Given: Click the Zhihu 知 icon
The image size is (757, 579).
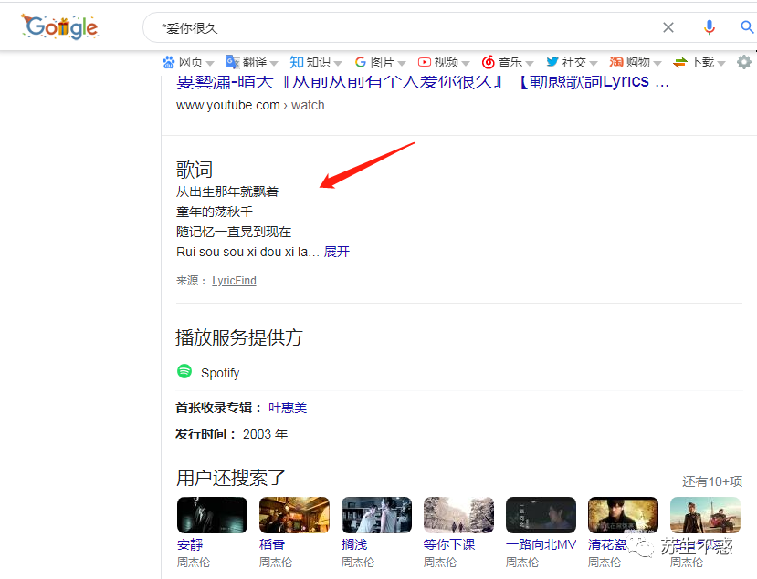Looking at the screenshot, I should click(297, 62).
